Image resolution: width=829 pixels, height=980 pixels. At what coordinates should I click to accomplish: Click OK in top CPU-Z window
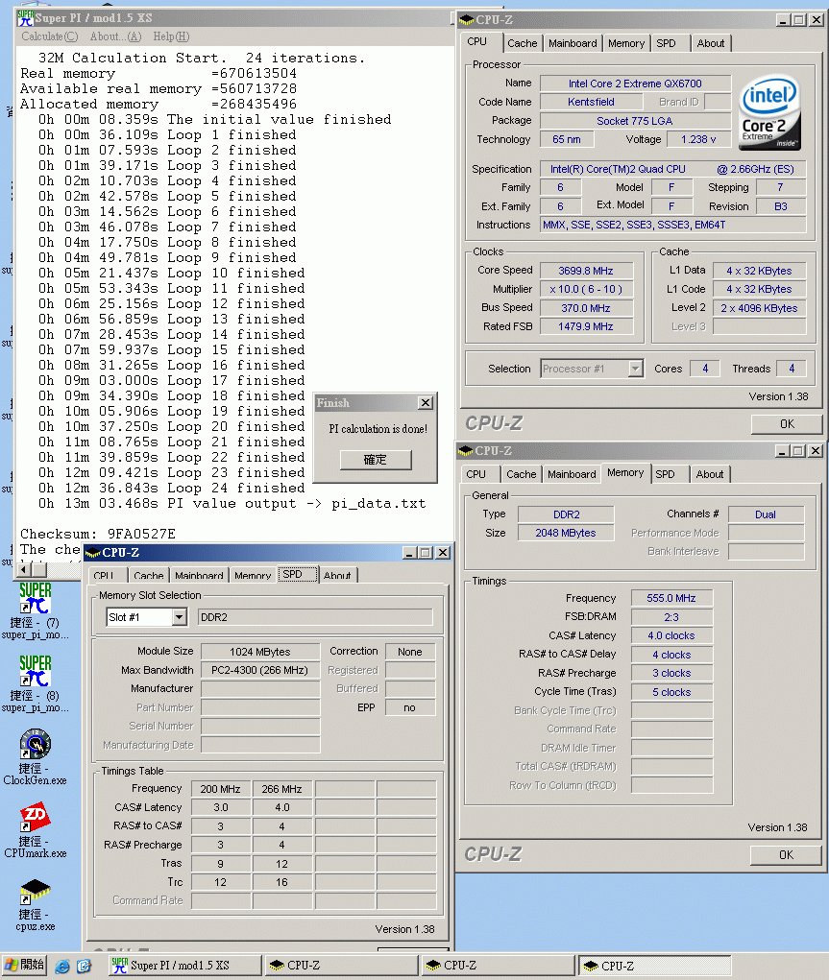[x=787, y=423]
